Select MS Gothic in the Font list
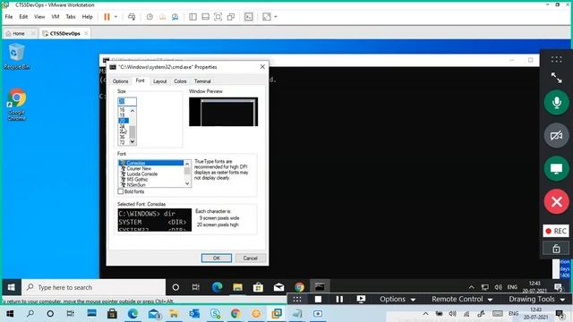The height and width of the screenshot is (322, 573). click(x=137, y=179)
